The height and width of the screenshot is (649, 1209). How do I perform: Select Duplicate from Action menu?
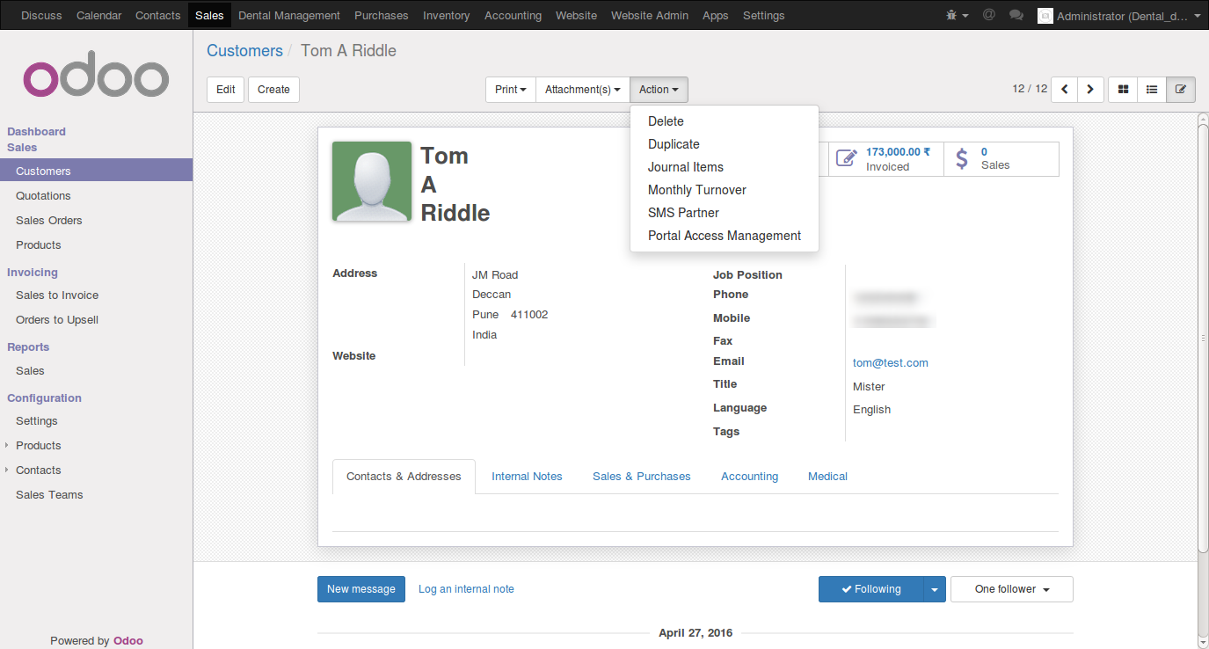[725, 144]
